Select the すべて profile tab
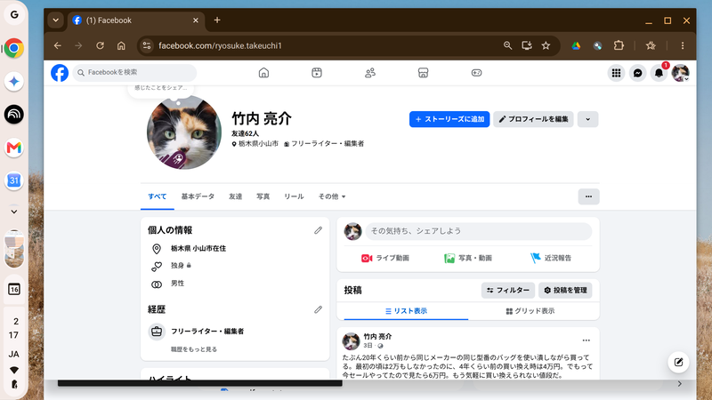712x400 pixels. coord(158,196)
